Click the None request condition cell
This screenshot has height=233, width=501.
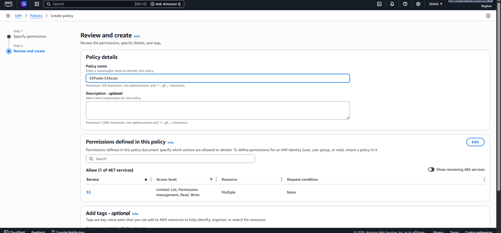click(291, 192)
